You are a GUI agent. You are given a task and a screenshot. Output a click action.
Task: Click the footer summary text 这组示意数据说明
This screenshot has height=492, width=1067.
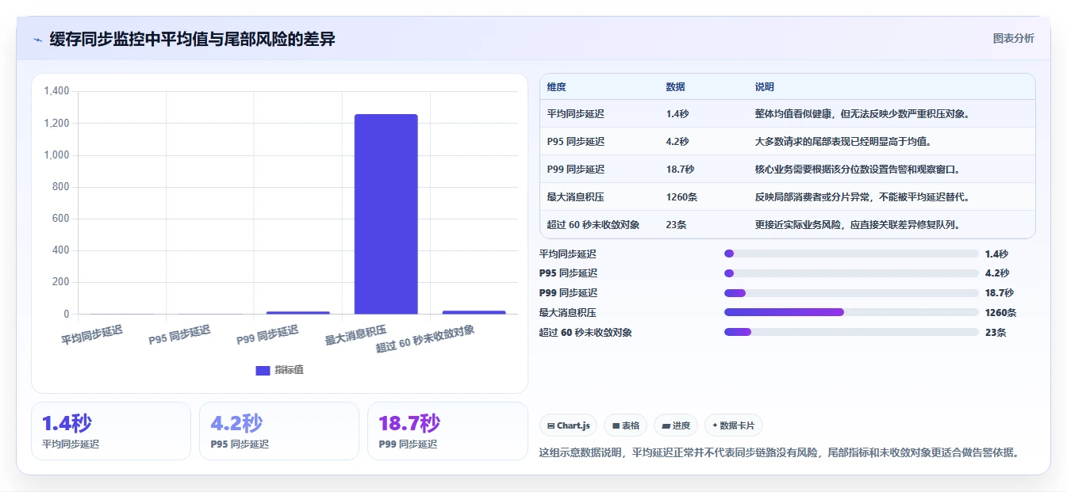point(779,453)
